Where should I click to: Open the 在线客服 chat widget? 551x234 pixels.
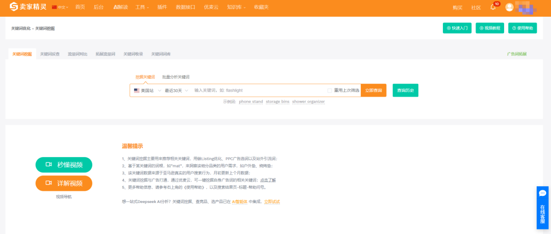pos(543,208)
